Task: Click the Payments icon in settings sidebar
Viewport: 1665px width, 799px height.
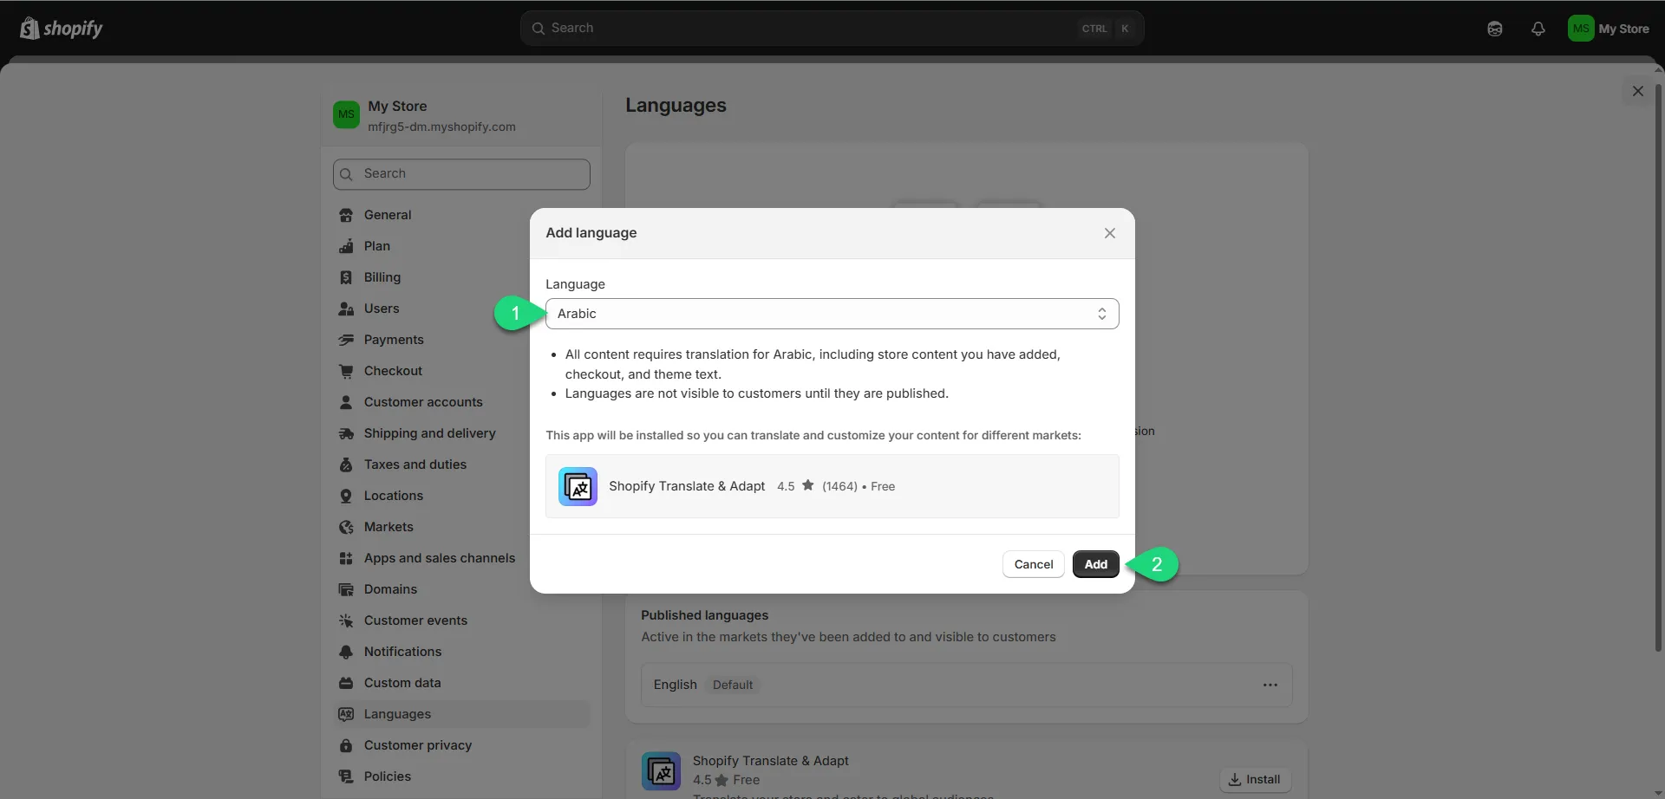Action: tap(346, 340)
